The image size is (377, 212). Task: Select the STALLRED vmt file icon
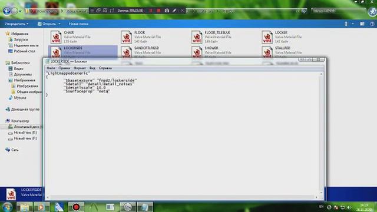pos(267,52)
